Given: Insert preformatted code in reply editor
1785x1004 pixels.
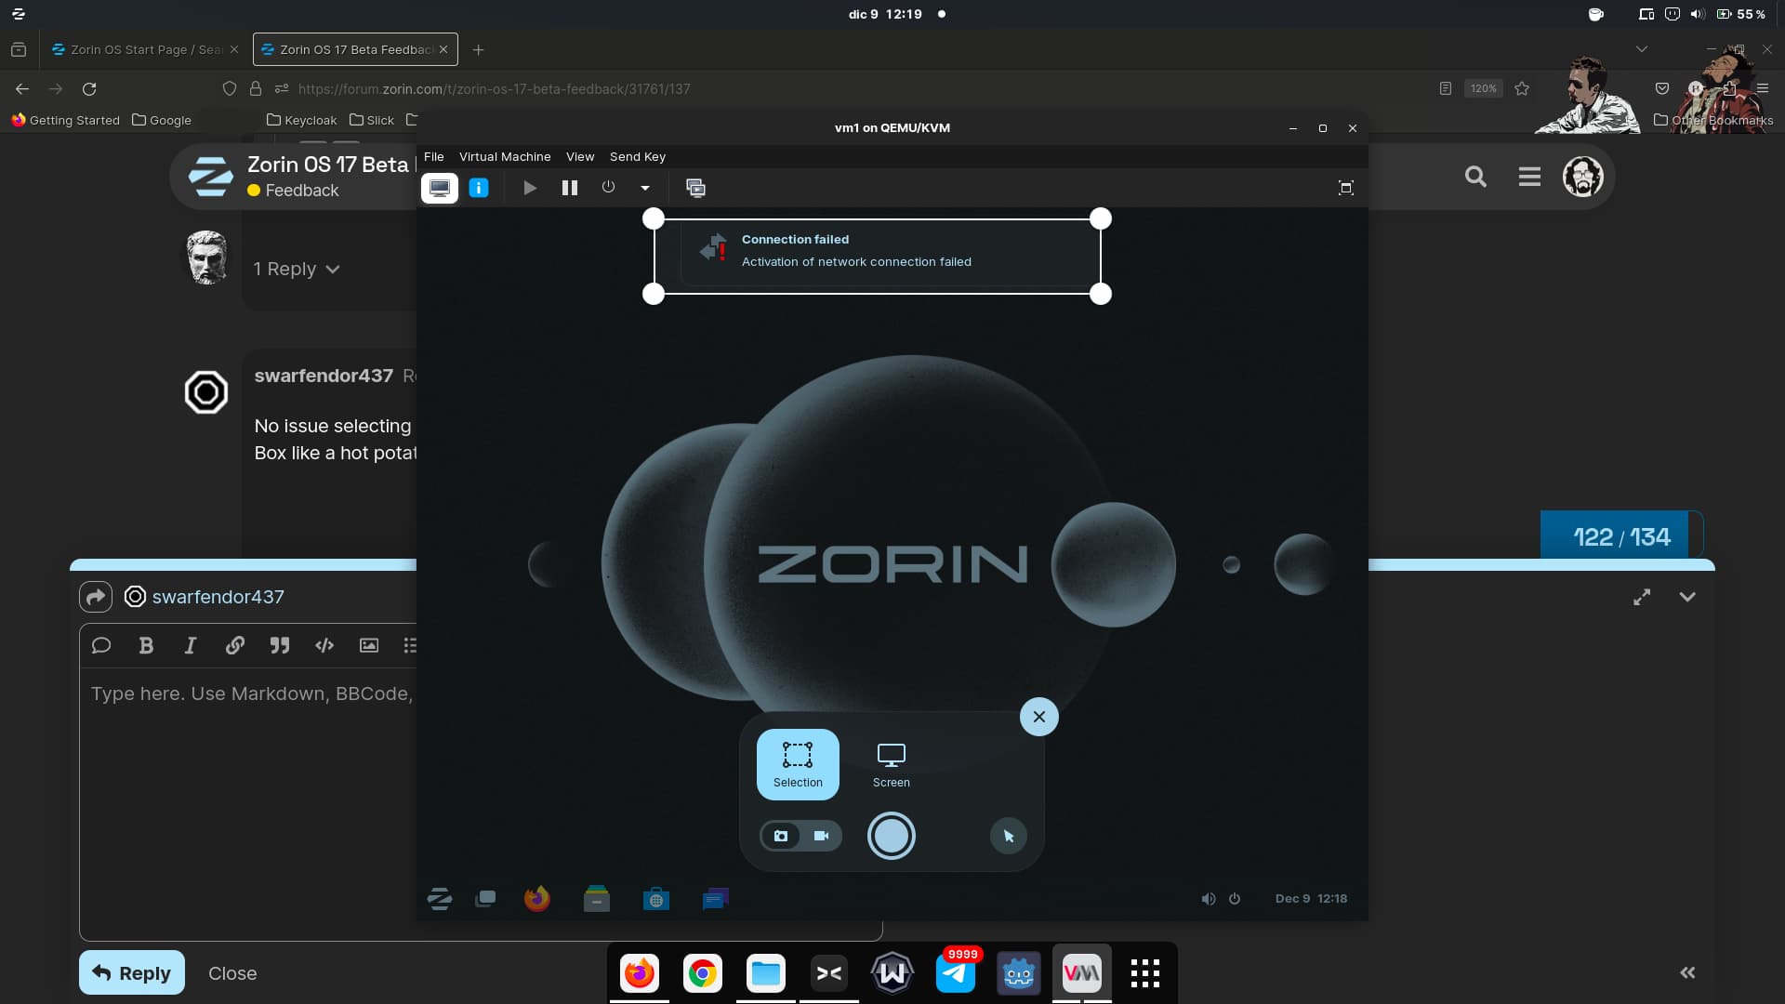Looking at the screenshot, I should (x=324, y=645).
